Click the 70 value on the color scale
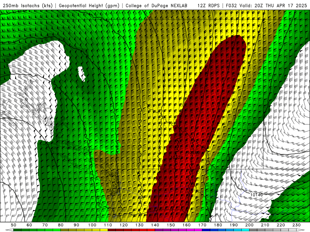Image resolution: width=310 pixels, height=232 pixels. click(x=45, y=225)
